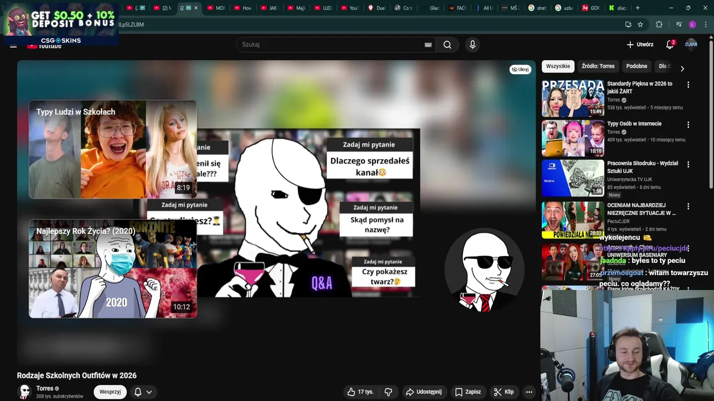This screenshot has height=401, width=714.
Task: Switch to the Duel browser tab
Action: pos(377,8)
